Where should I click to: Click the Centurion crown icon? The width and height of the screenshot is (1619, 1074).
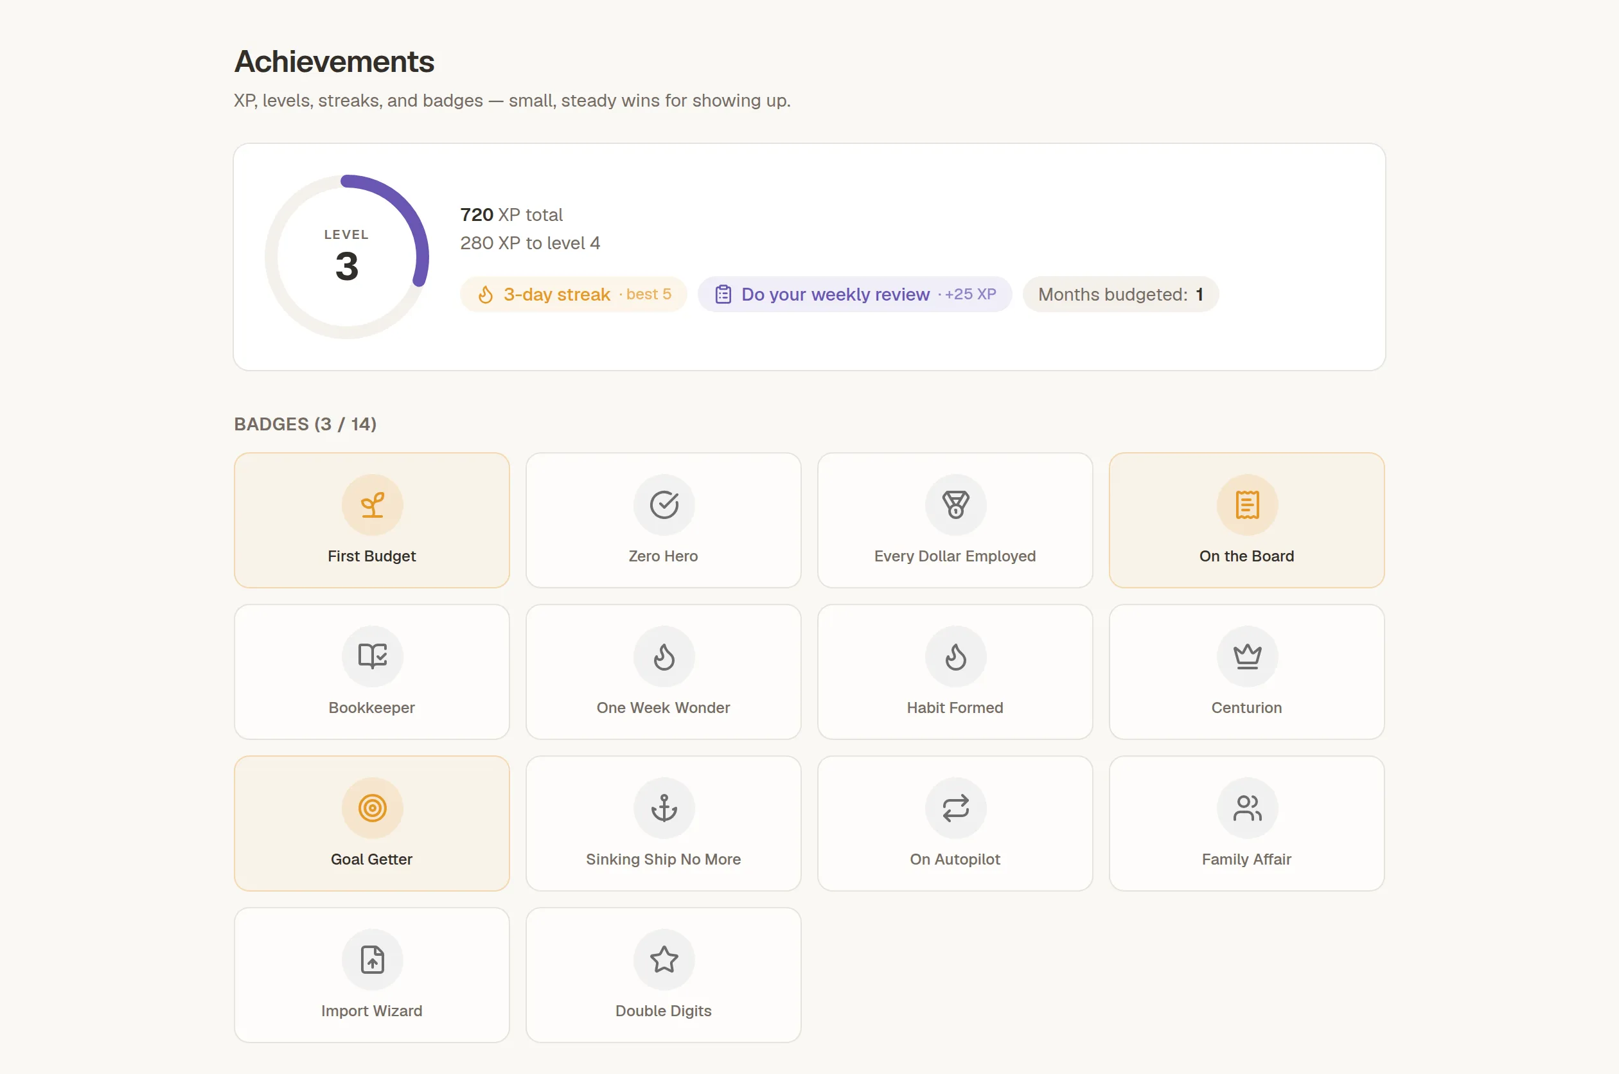pyautogui.click(x=1247, y=656)
